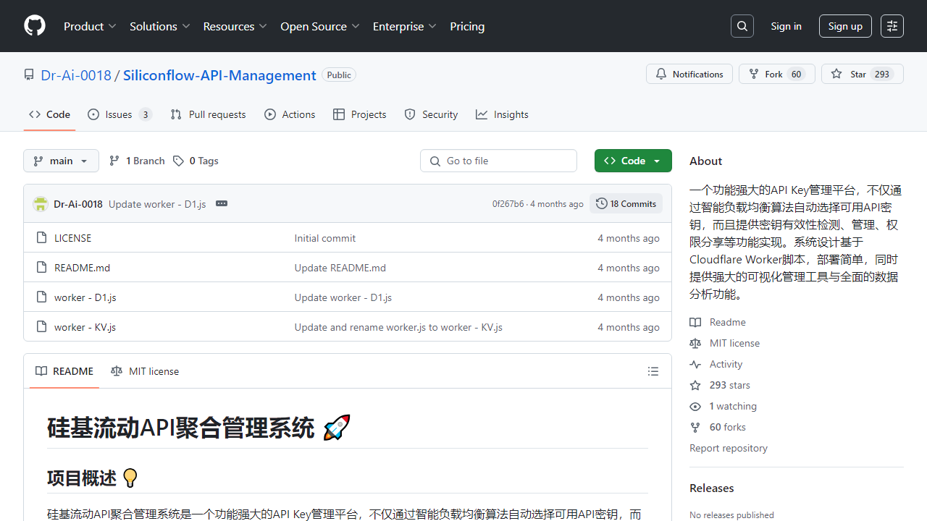
Task: Open the Activity link in About
Action: click(716, 364)
